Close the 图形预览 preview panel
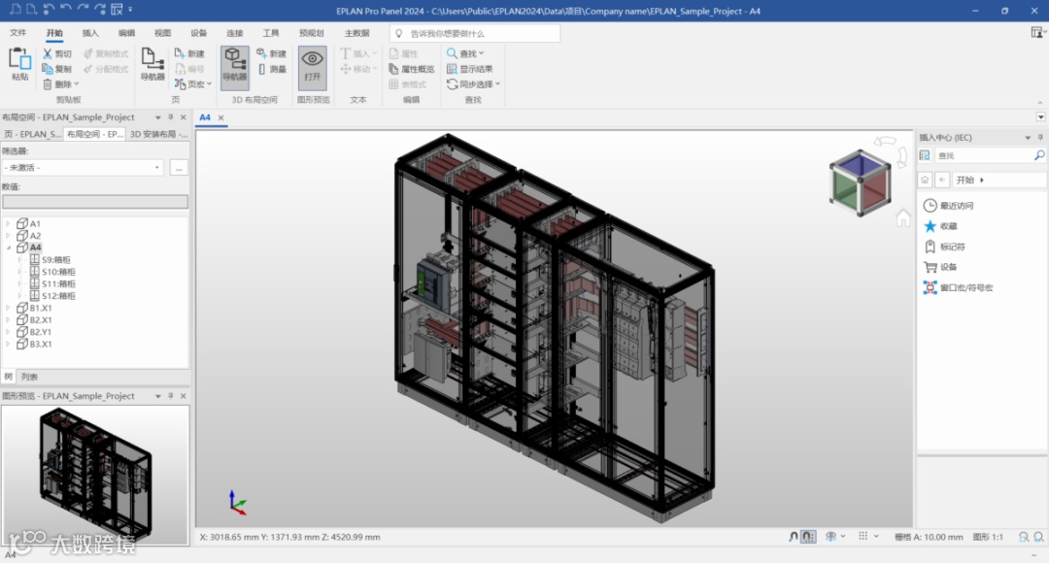Viewport: 1049px width, 563px height. click(184, 396)
